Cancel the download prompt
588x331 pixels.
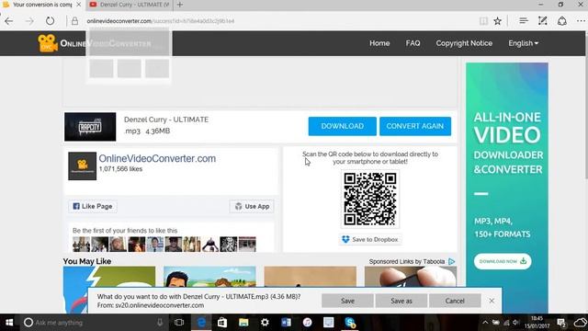[x=455, y=301]
